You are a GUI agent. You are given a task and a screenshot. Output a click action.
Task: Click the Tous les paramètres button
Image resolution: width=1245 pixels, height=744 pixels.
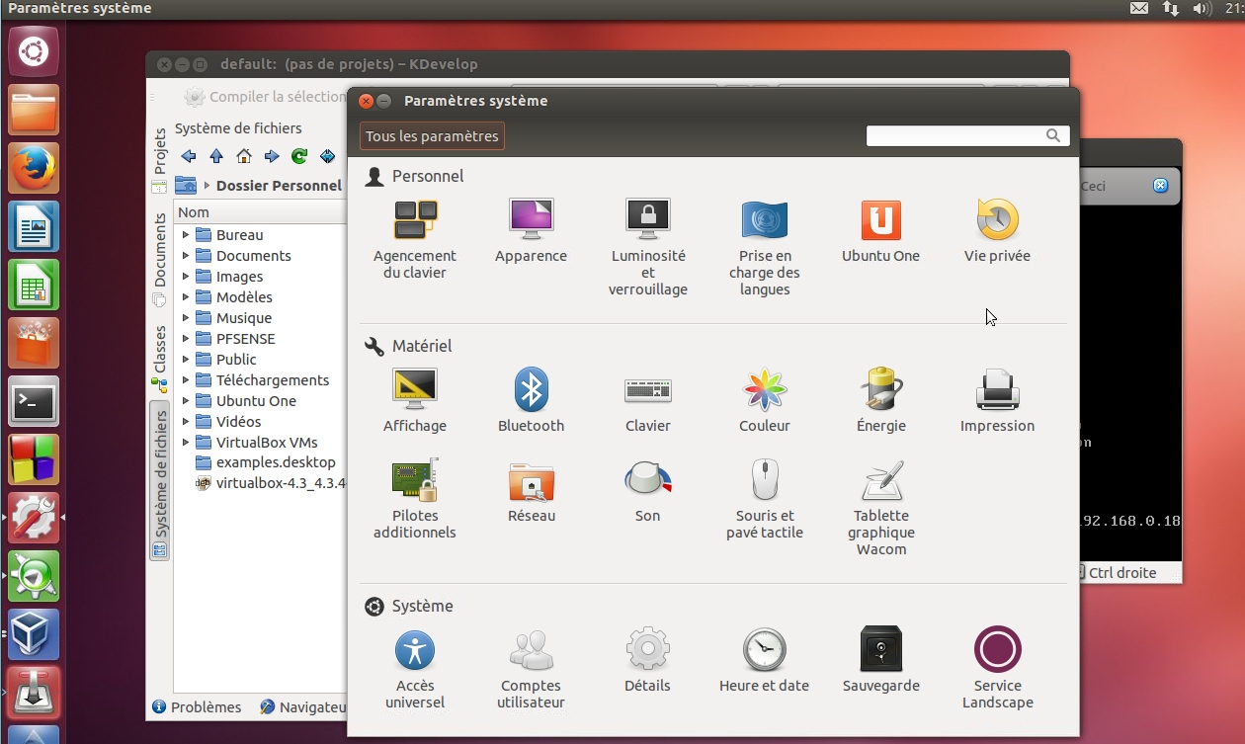click(432, 136)
